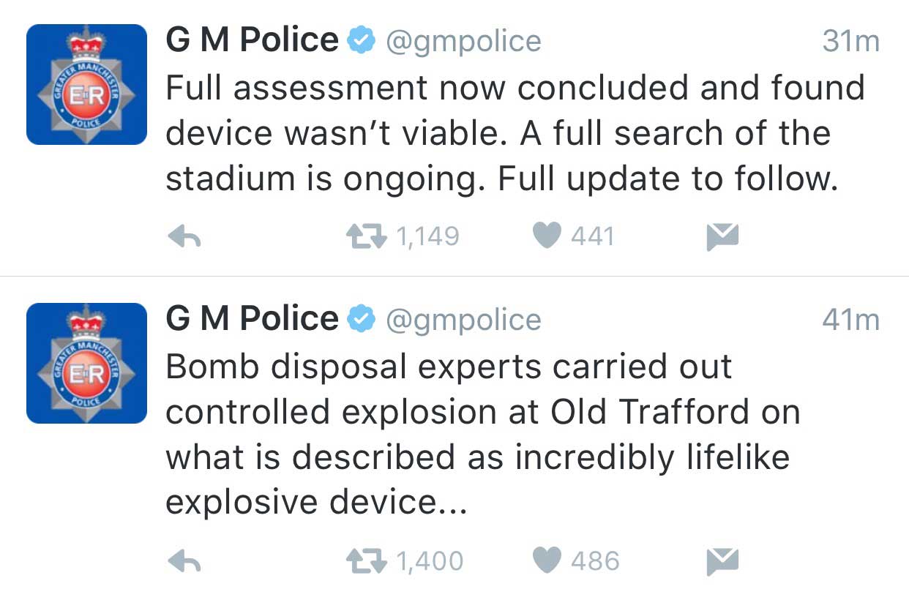
Task: Reply to the 'Full assessment now concluded' tweet
Action: coord(184,236)
